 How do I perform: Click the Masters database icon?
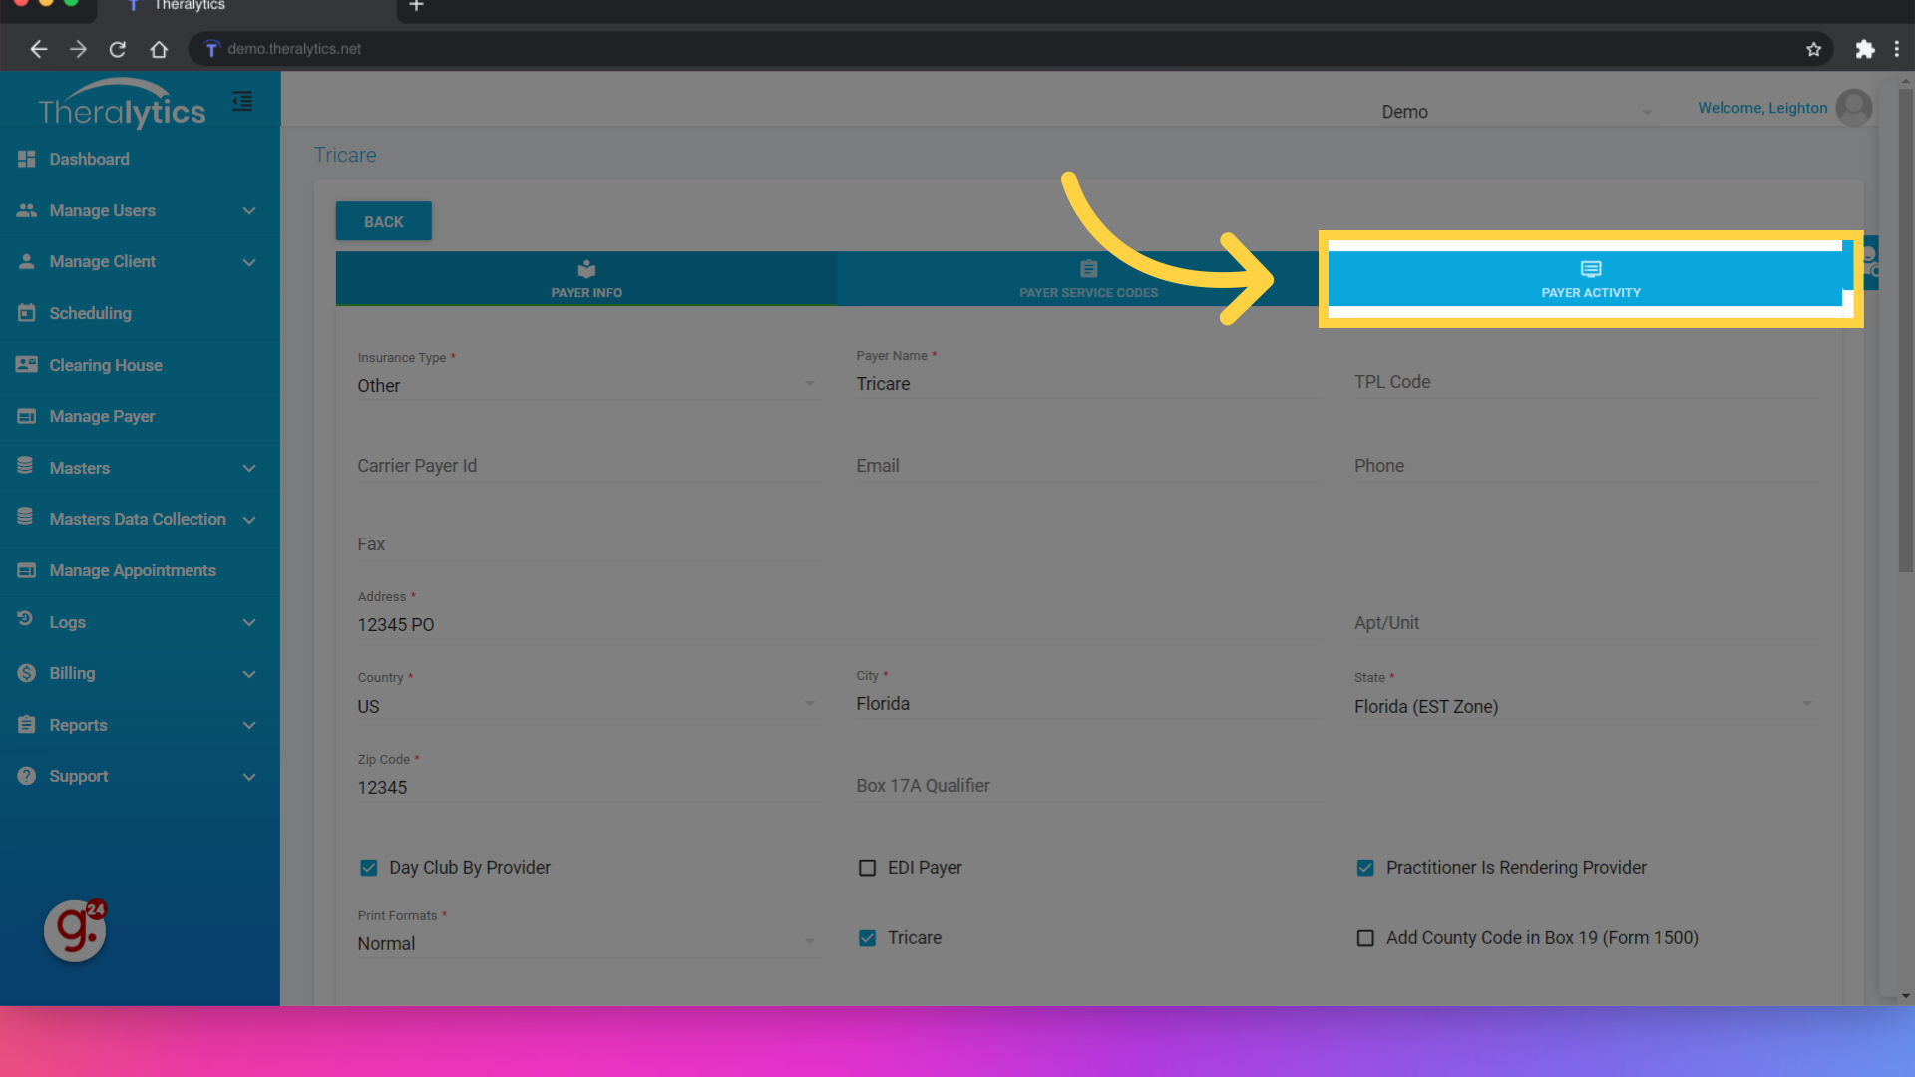pyautogui.click(x=26, y=466)
